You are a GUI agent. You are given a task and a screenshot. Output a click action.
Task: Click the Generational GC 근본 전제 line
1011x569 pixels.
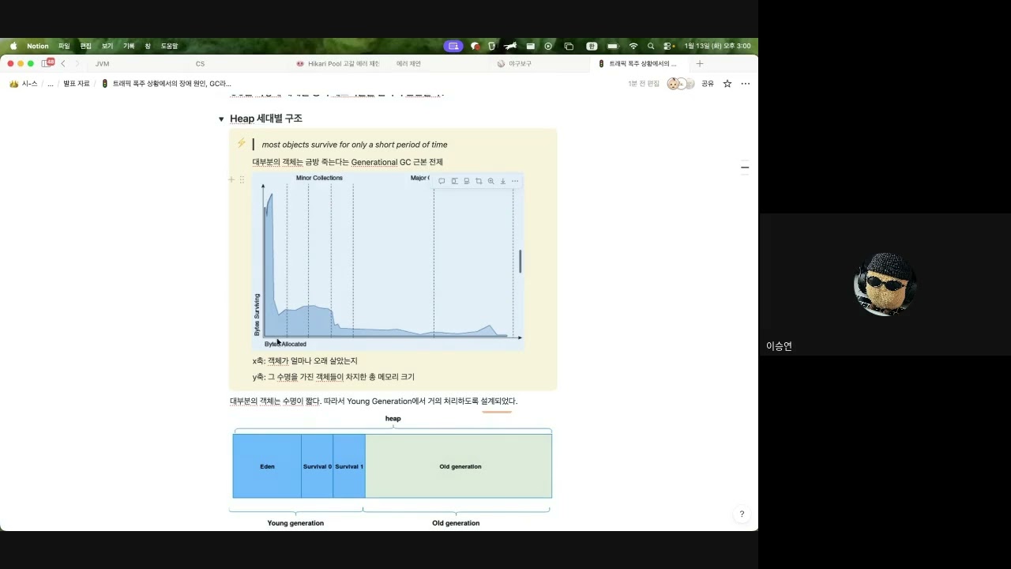click(348, 162)
